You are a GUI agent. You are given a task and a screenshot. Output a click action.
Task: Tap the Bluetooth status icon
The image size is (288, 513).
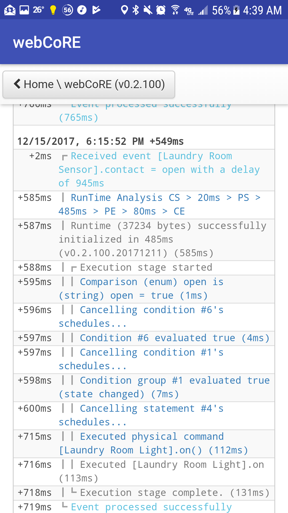coord(136,10)
